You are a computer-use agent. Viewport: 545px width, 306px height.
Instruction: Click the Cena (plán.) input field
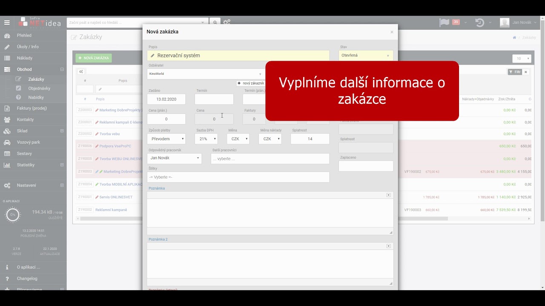(x=166, y=119)
